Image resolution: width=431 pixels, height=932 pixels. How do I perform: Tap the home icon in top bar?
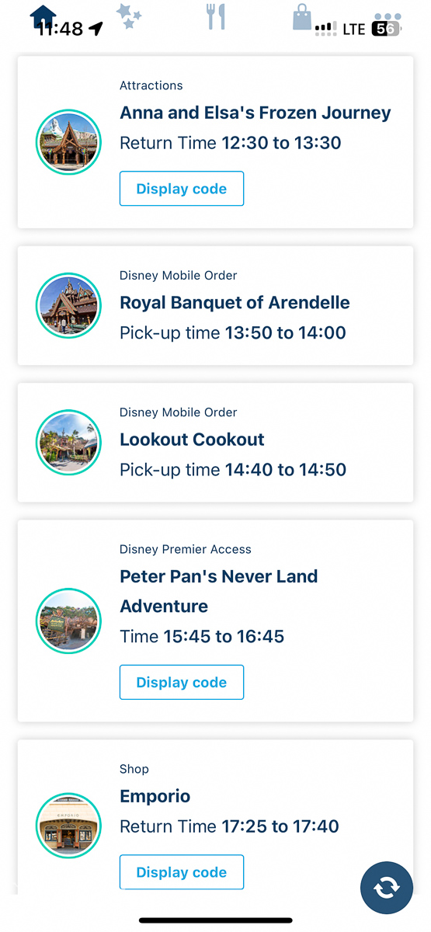tap(43, 16)
